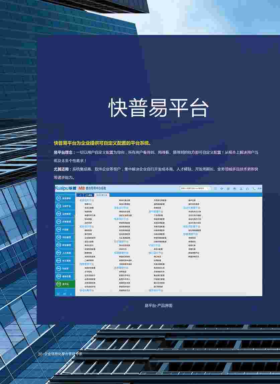The width and height of the screenshot is (280, 384).
Task: Open the 项目管理 sidebar module
Action: tap(65, 237)
